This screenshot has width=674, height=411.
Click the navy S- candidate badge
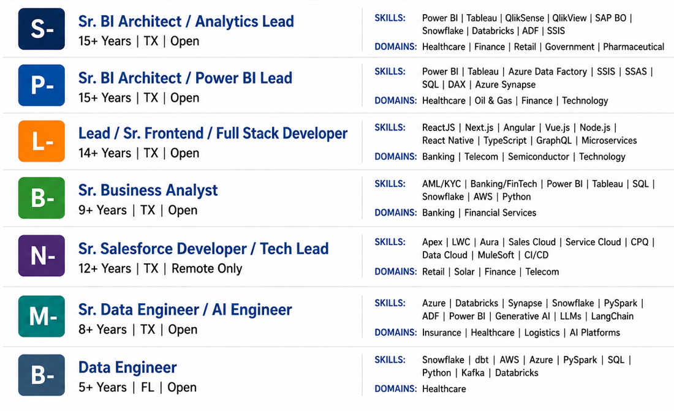[x=42, y=29]
